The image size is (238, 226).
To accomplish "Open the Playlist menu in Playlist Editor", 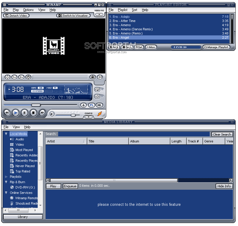I will (x=123, y=10).
